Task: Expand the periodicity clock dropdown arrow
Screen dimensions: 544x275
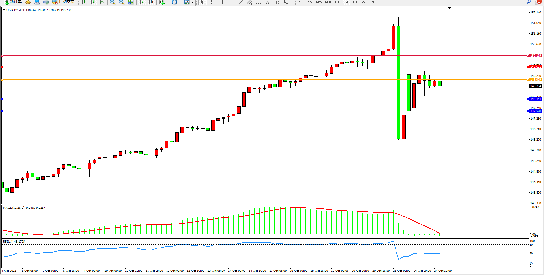Action: [x=180, y=2]
